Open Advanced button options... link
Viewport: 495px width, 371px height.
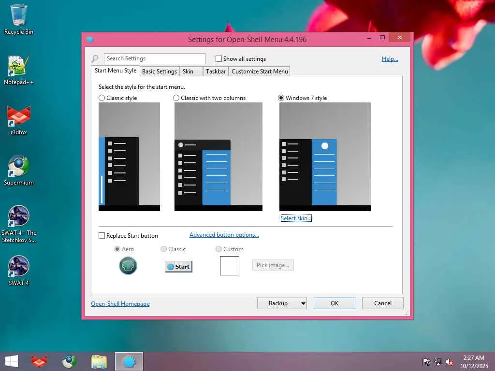pos(224,235)
